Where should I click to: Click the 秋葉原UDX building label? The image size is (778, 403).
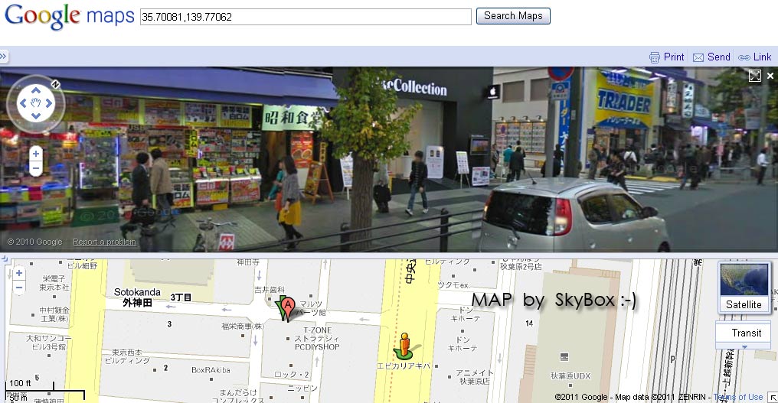[x=570, y=375]
